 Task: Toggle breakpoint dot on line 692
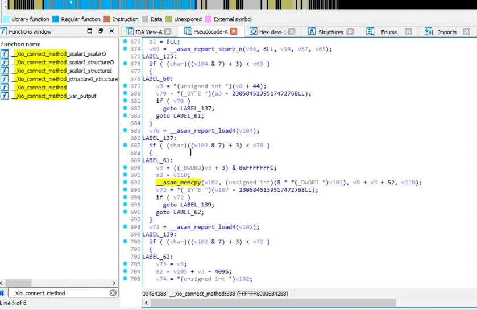[125, 183]
